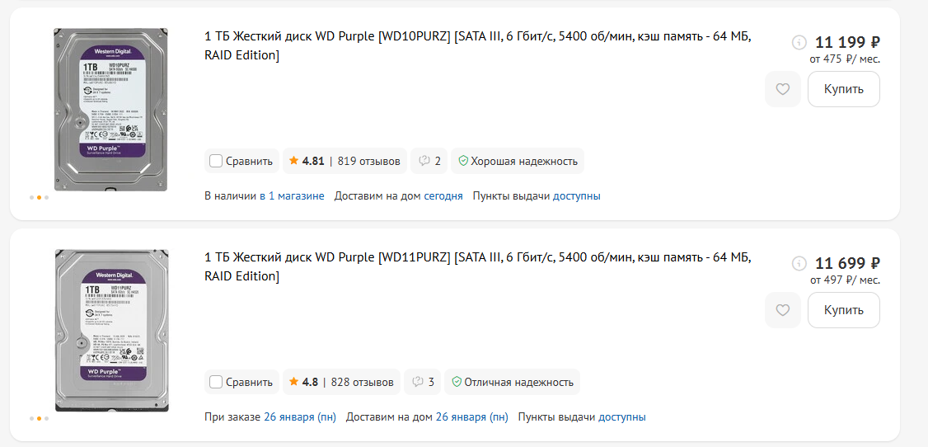The height and width of the screenshot is (447, 928).
Task: Click "Хорошая надежность" reliability badge
Action: coord(518,161)
